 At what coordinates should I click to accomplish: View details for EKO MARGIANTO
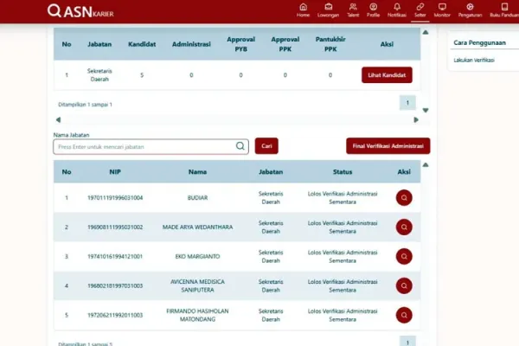[404, 256]
